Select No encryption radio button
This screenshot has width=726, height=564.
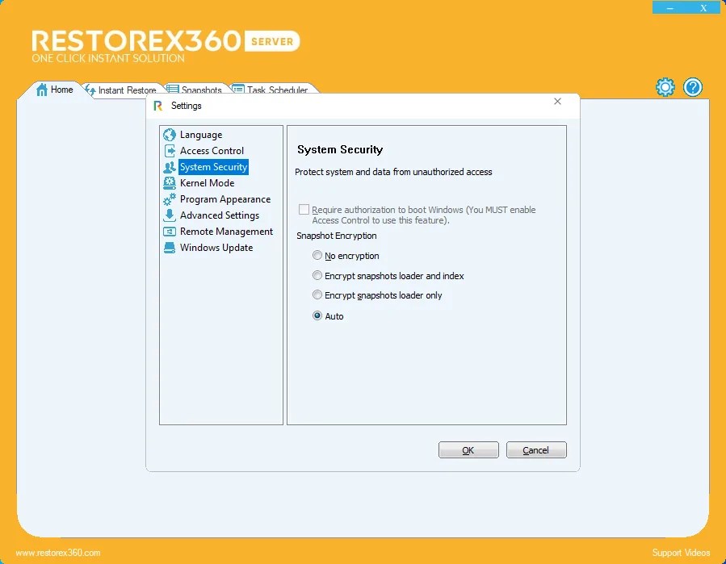pyautogui.click(x=317, y=256)
